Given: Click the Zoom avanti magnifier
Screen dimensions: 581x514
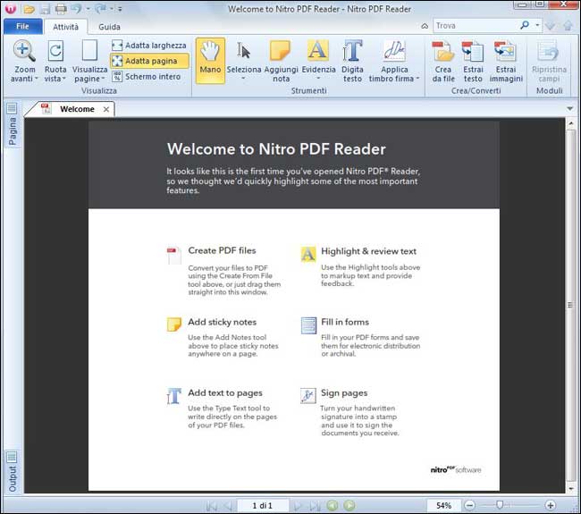Looking at the screenshot, I should pyautogui.click(x=24, y=60).
